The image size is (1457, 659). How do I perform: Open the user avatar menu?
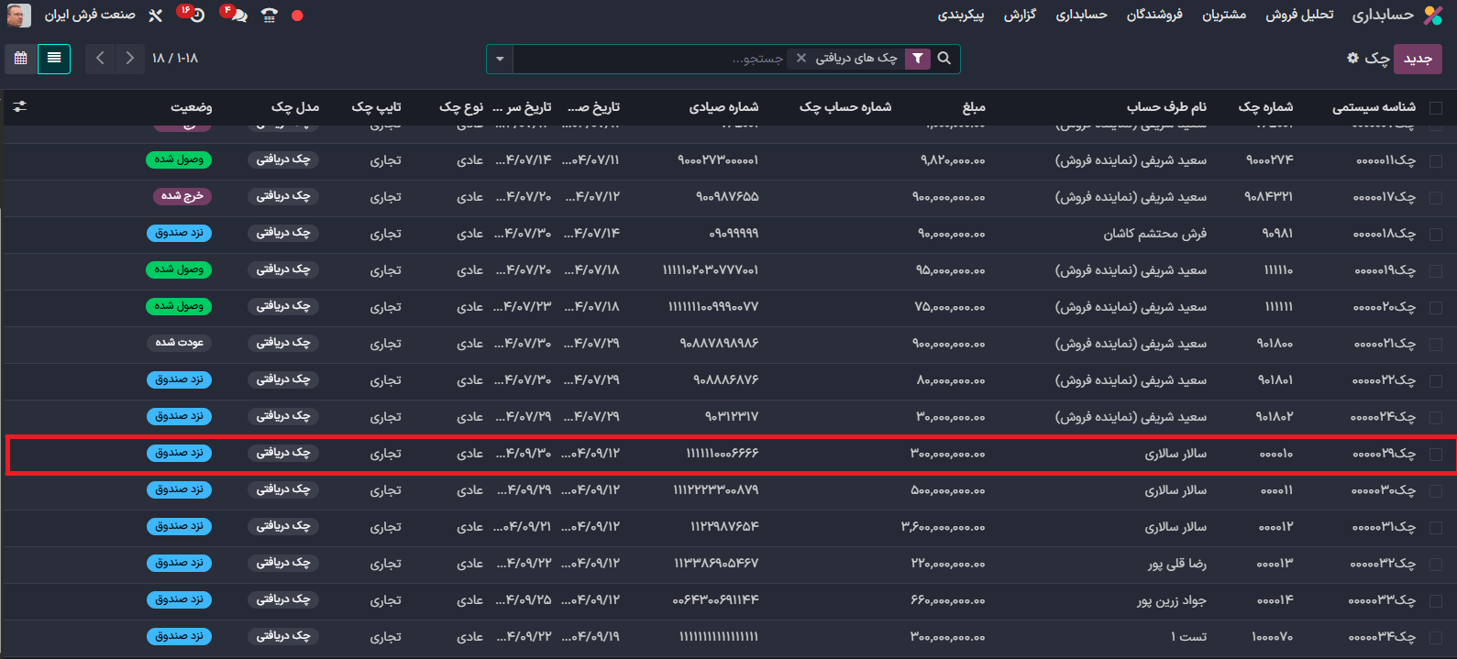[x=19, y=16]
